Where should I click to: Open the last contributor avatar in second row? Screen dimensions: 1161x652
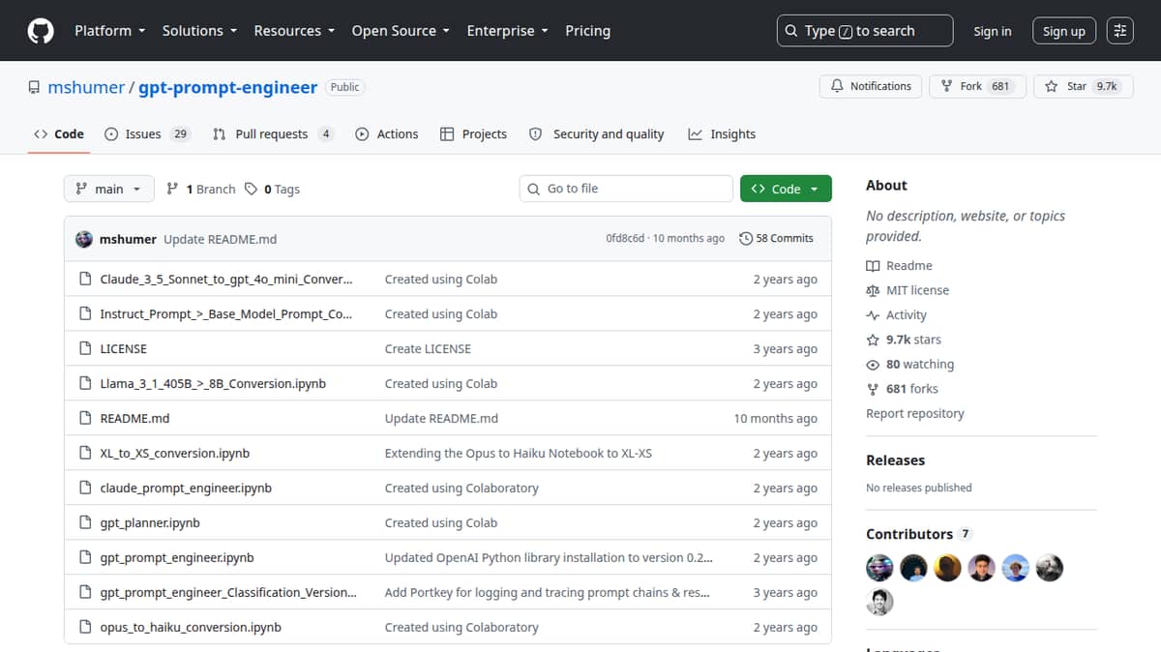tap(879, 602)
